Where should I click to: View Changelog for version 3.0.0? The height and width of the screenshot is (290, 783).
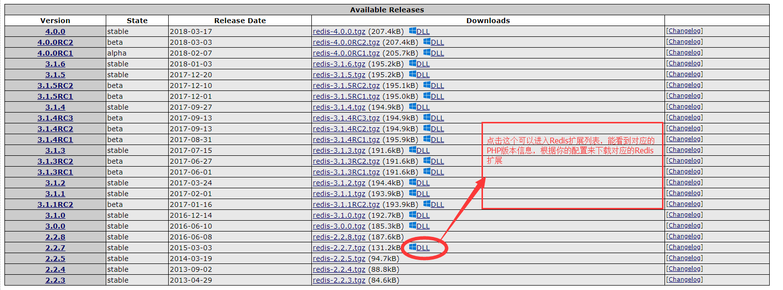(685, 226)
